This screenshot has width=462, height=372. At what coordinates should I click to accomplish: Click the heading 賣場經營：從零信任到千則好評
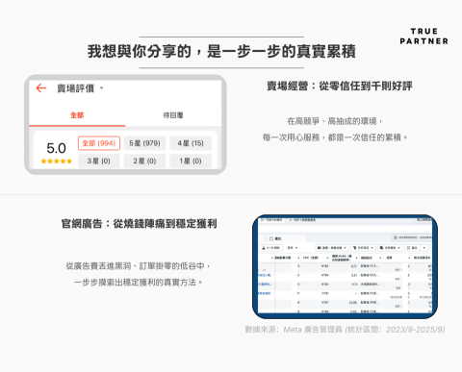pos(340,86)
